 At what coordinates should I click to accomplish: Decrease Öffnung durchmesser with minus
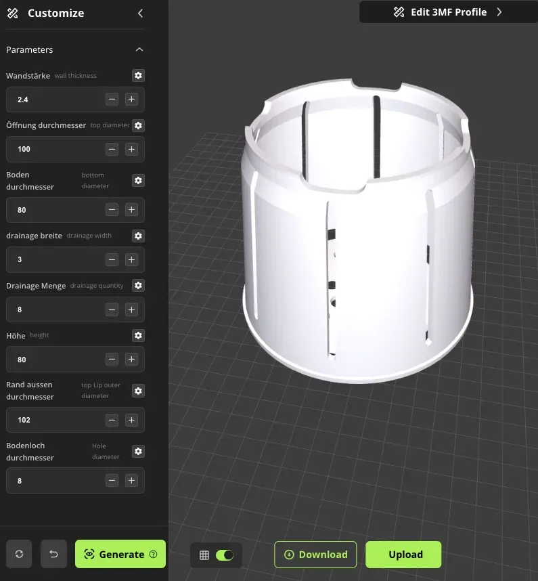click(112, 150)
